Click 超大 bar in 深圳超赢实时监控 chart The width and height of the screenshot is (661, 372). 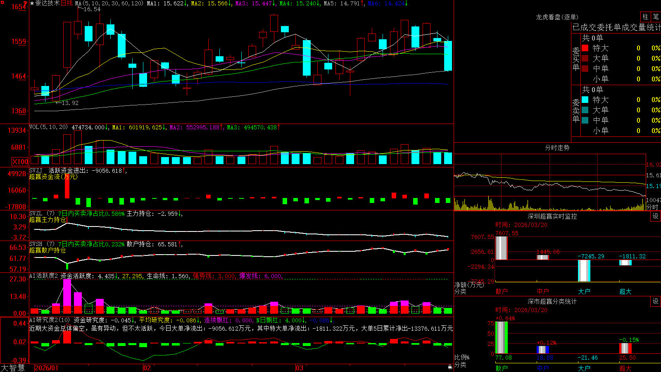coord(625,262)
